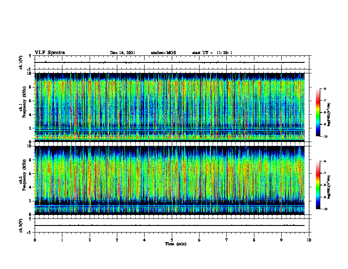Click the 'start UT = 11:20: 1' text
Screen dimensions: 348x269
(x=212, y=53)
